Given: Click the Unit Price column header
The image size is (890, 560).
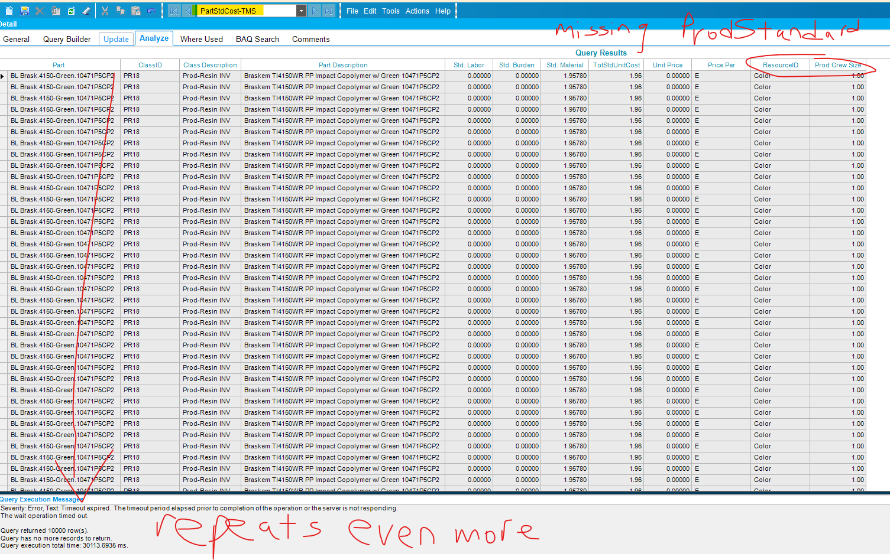Looking at the screenshot, I should (x=668, y=65).
